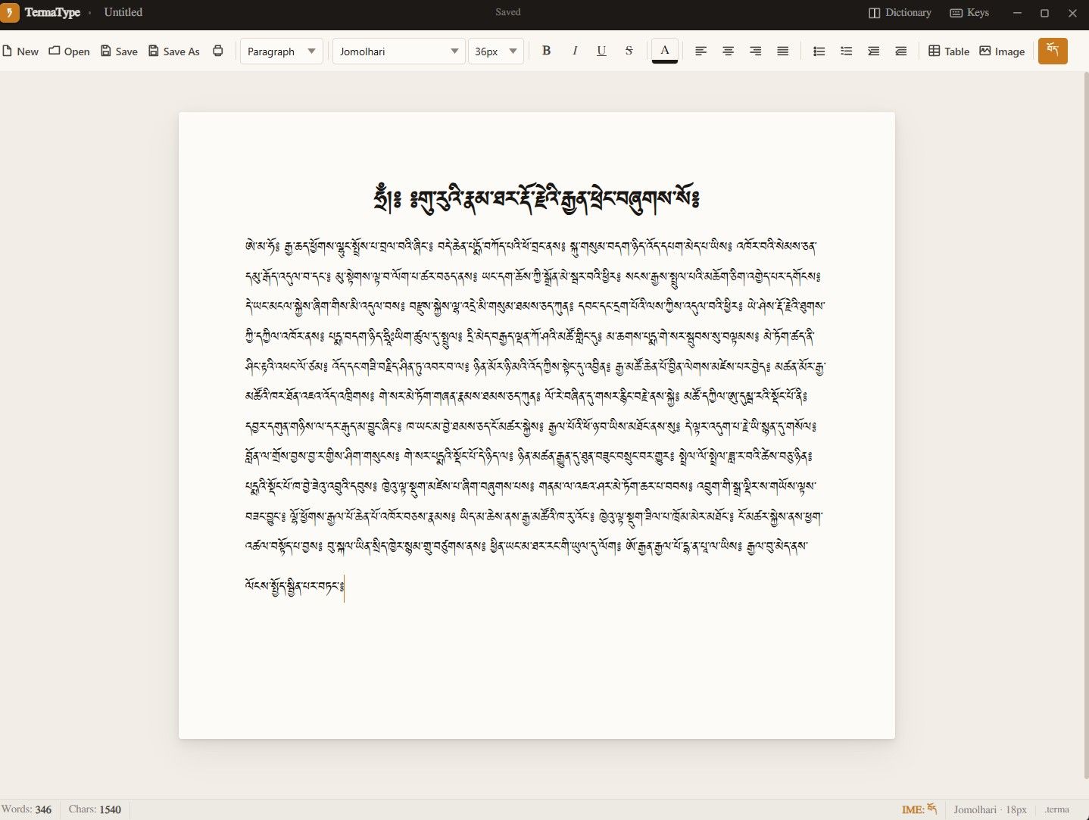Screen dimensions: 1089x820
Task: Insert an Image into the document
Action: (x=1001, y=51)
